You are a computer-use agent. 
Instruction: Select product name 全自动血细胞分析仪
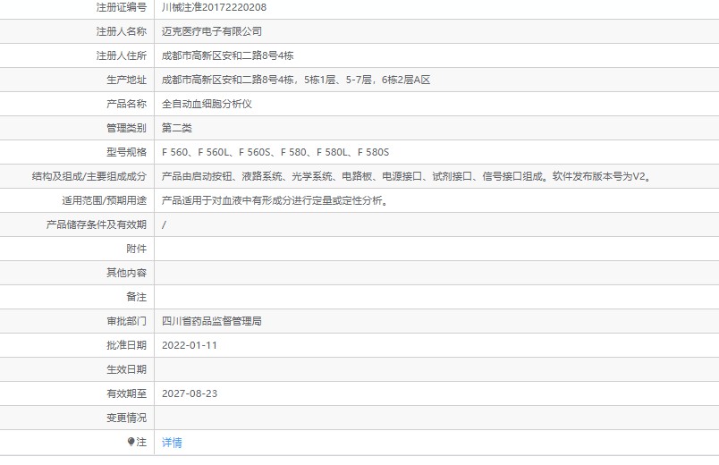[207, 104]
